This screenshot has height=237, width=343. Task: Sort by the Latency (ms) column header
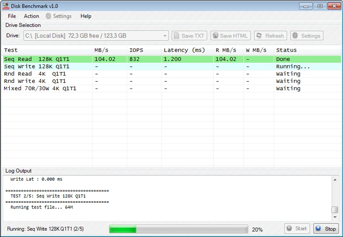click(x=187, y=50)
